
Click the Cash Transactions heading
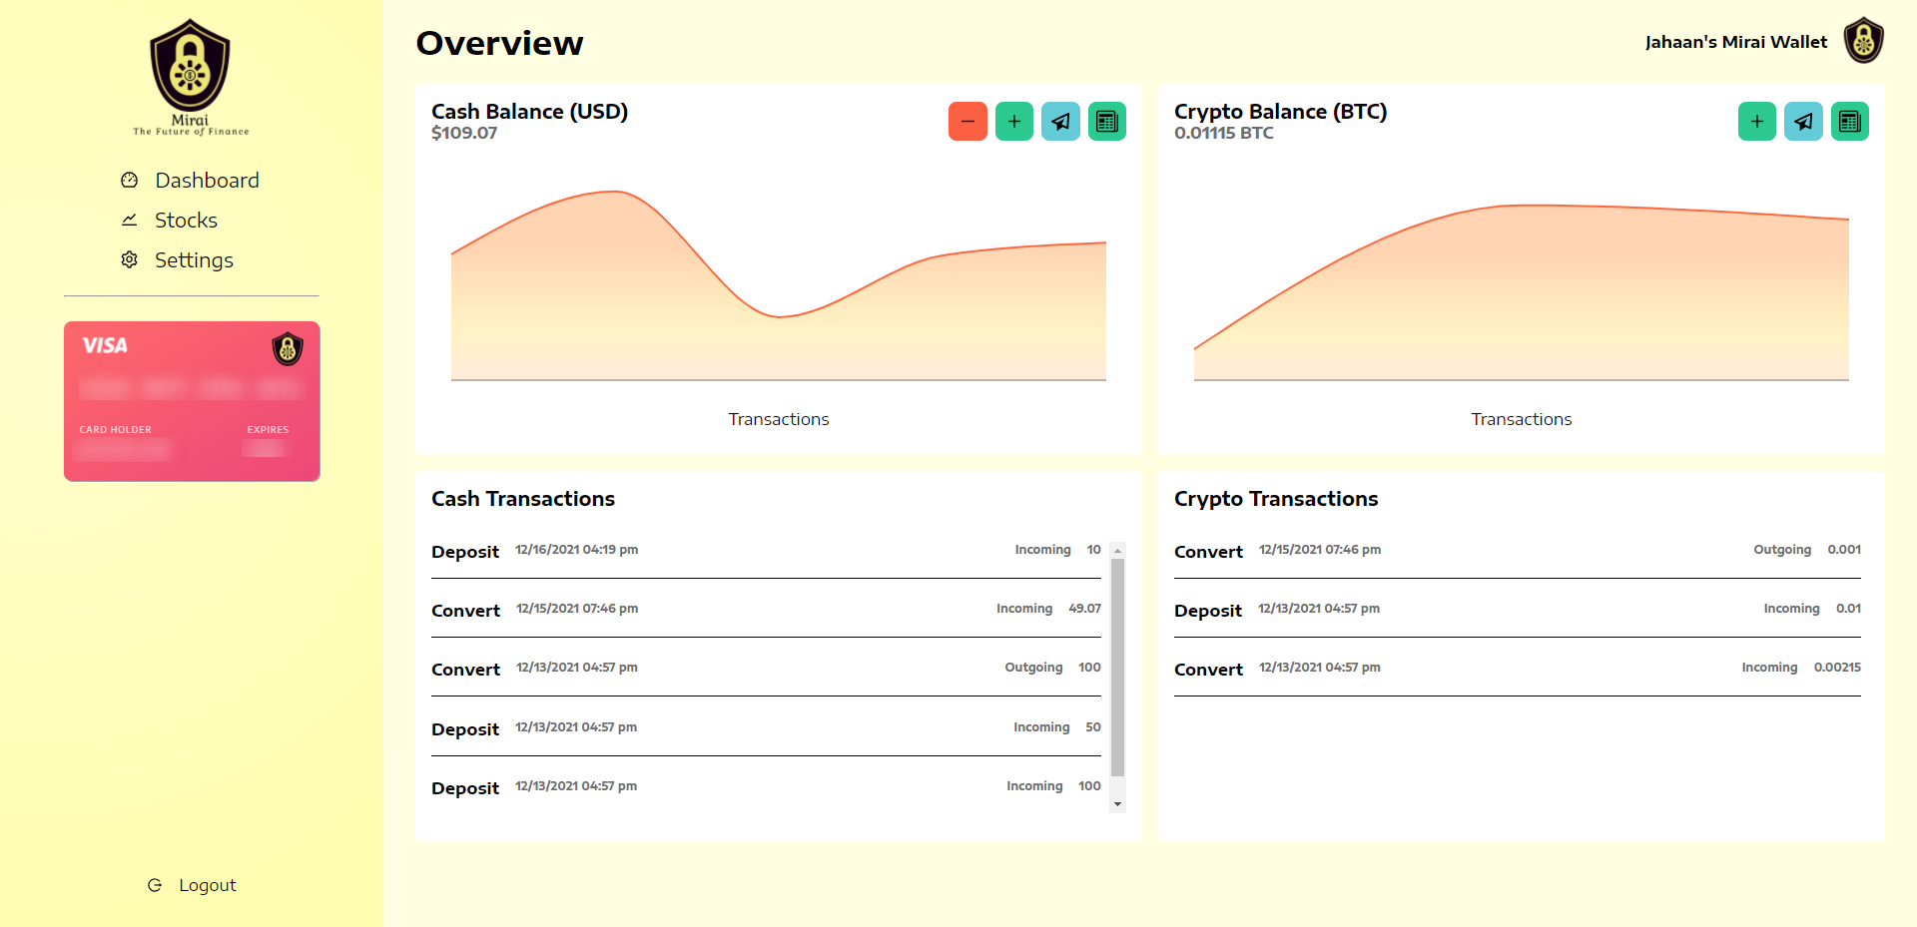pos(523,499)
